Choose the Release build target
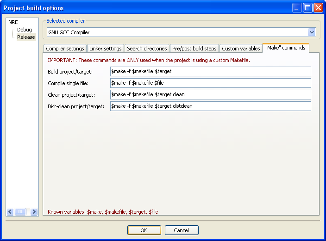The image size is (326, 241). click(x=26, y=37)
